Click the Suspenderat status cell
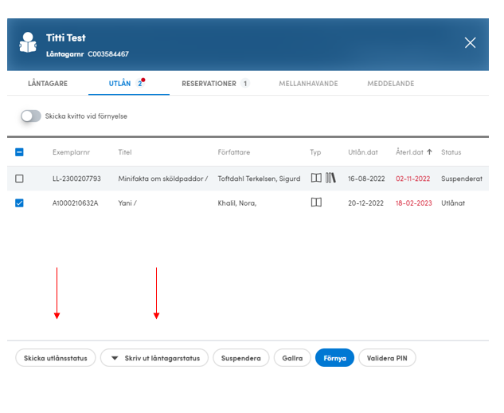The height and width of the screenshot is (413, 504). pyautogui.click(x=462, y=179)
